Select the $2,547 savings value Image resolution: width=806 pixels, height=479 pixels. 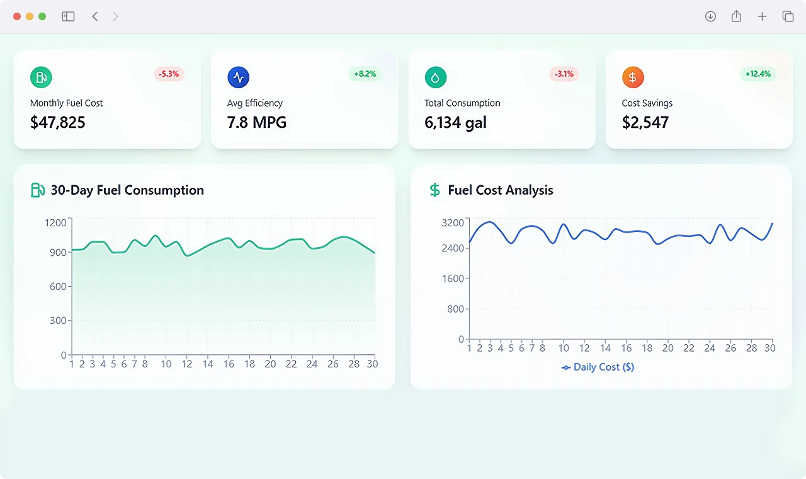645,122
